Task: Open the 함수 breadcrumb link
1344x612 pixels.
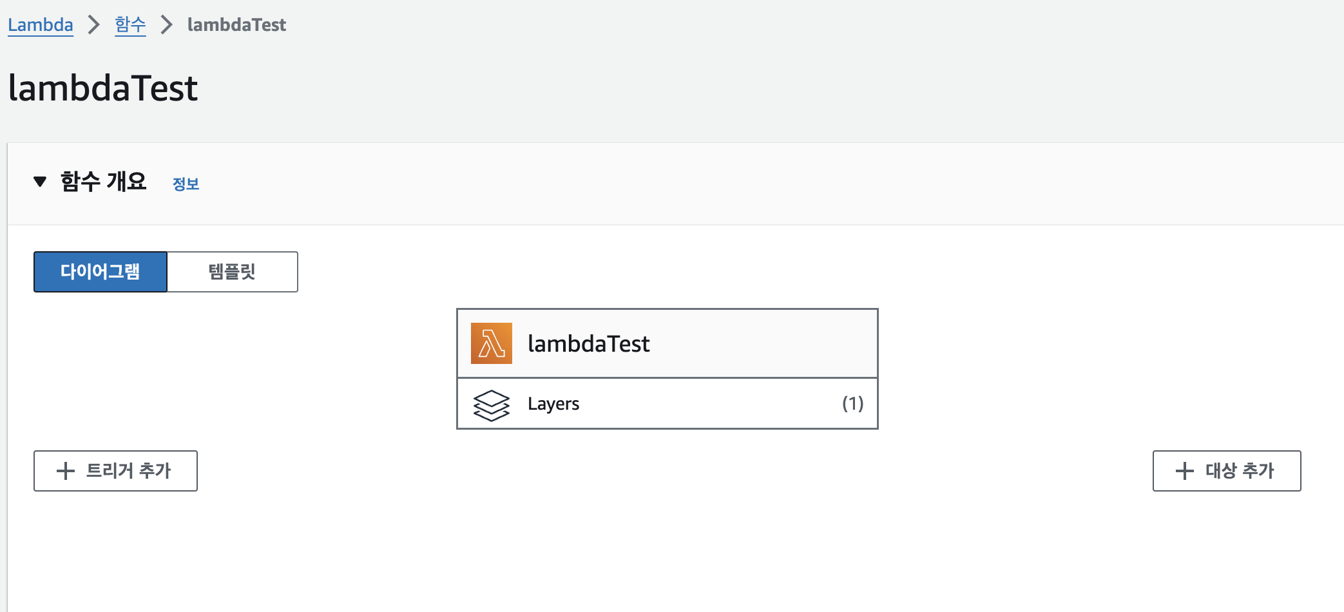Action: pos(130,25)
